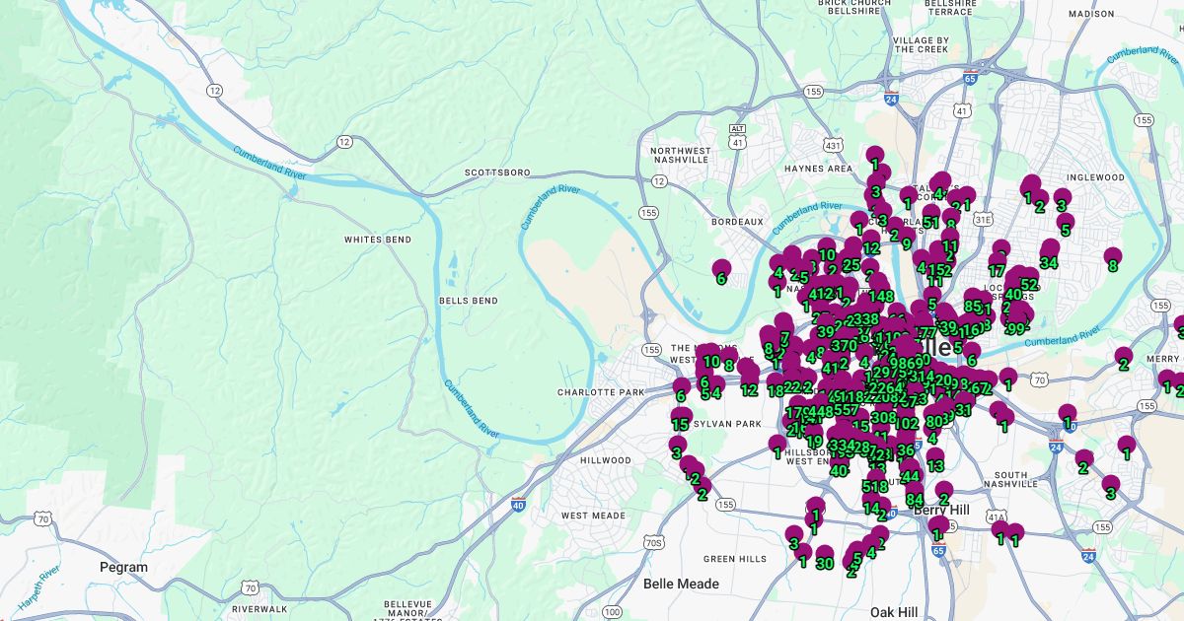Click the Pegram town label
1184x621 pixels.
tap(123, 567)
